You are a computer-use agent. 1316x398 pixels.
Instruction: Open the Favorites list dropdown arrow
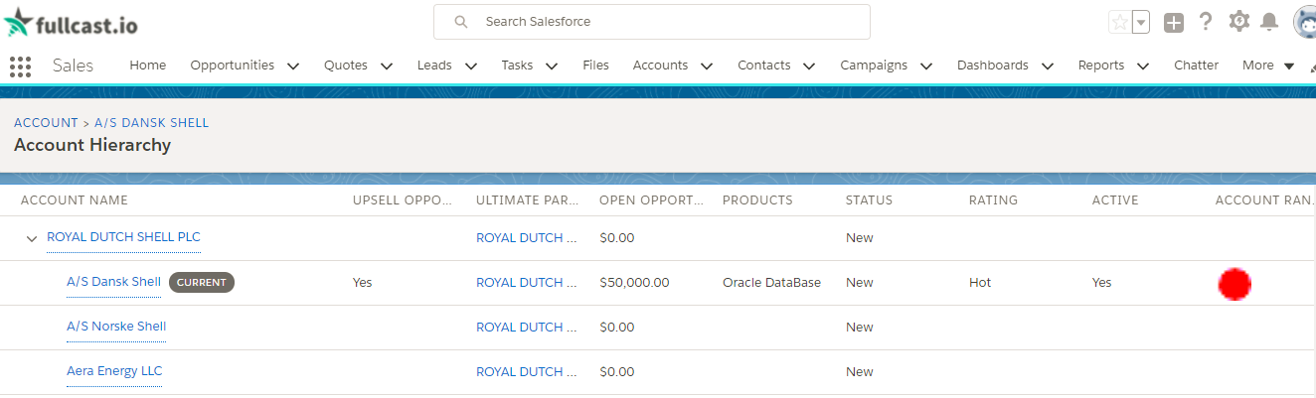[x=1141, y=22]
